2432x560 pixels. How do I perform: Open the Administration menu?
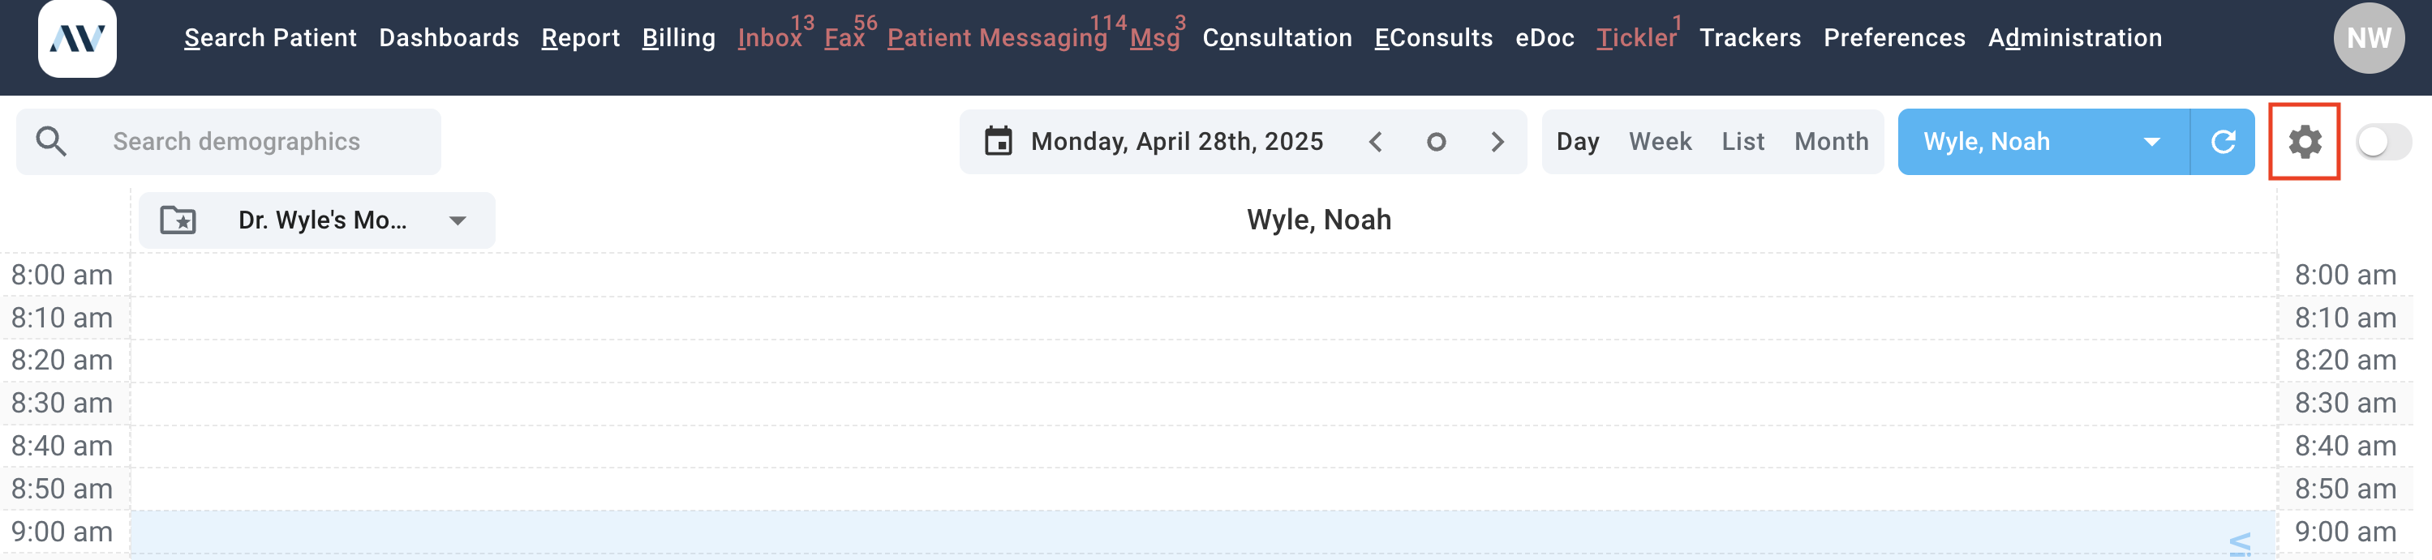pyautogui.click(x=2074, y=38)
